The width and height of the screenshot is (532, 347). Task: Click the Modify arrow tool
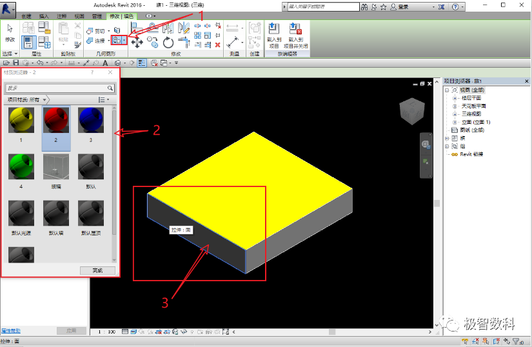tap(10, 34)
